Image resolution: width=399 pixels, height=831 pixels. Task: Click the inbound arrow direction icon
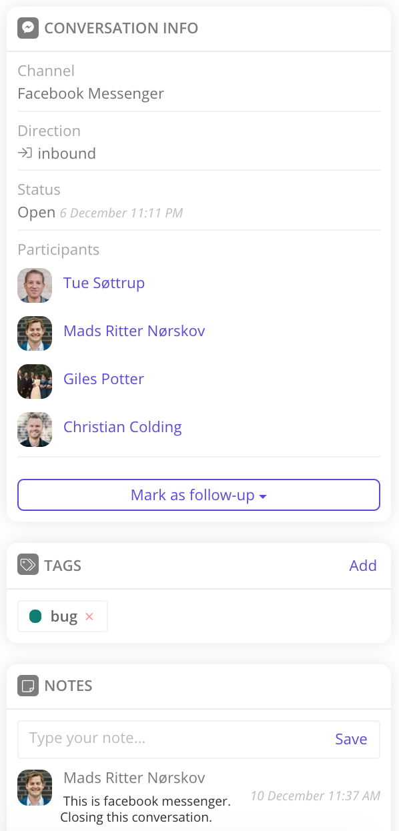coord(25,153)
